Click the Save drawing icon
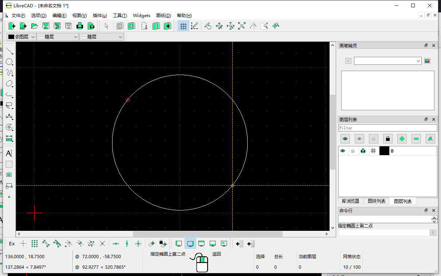The image size is (441, 276). click(x=46, y=26)
